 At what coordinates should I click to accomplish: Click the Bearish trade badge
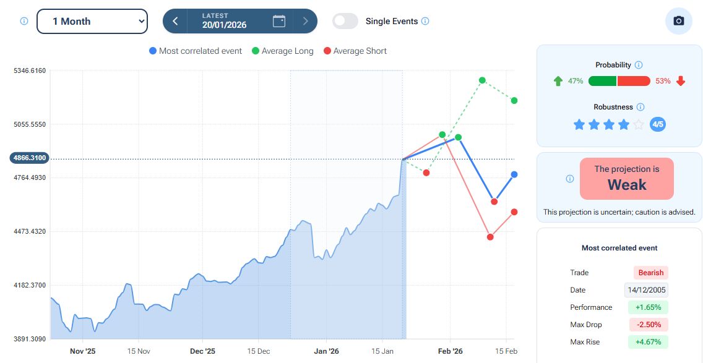(x=650, y=273)
